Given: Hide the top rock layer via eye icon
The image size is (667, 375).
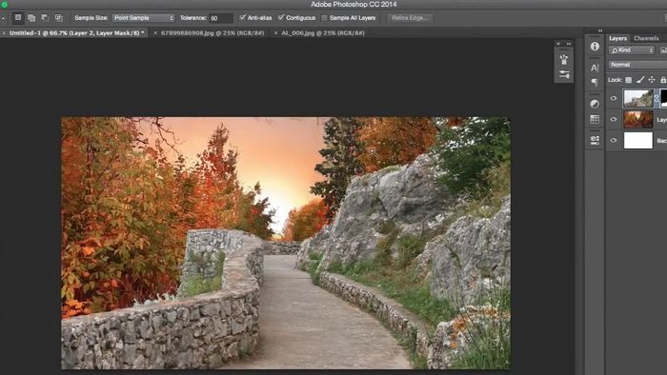Looking at the screenshot, I should [614, 99].
